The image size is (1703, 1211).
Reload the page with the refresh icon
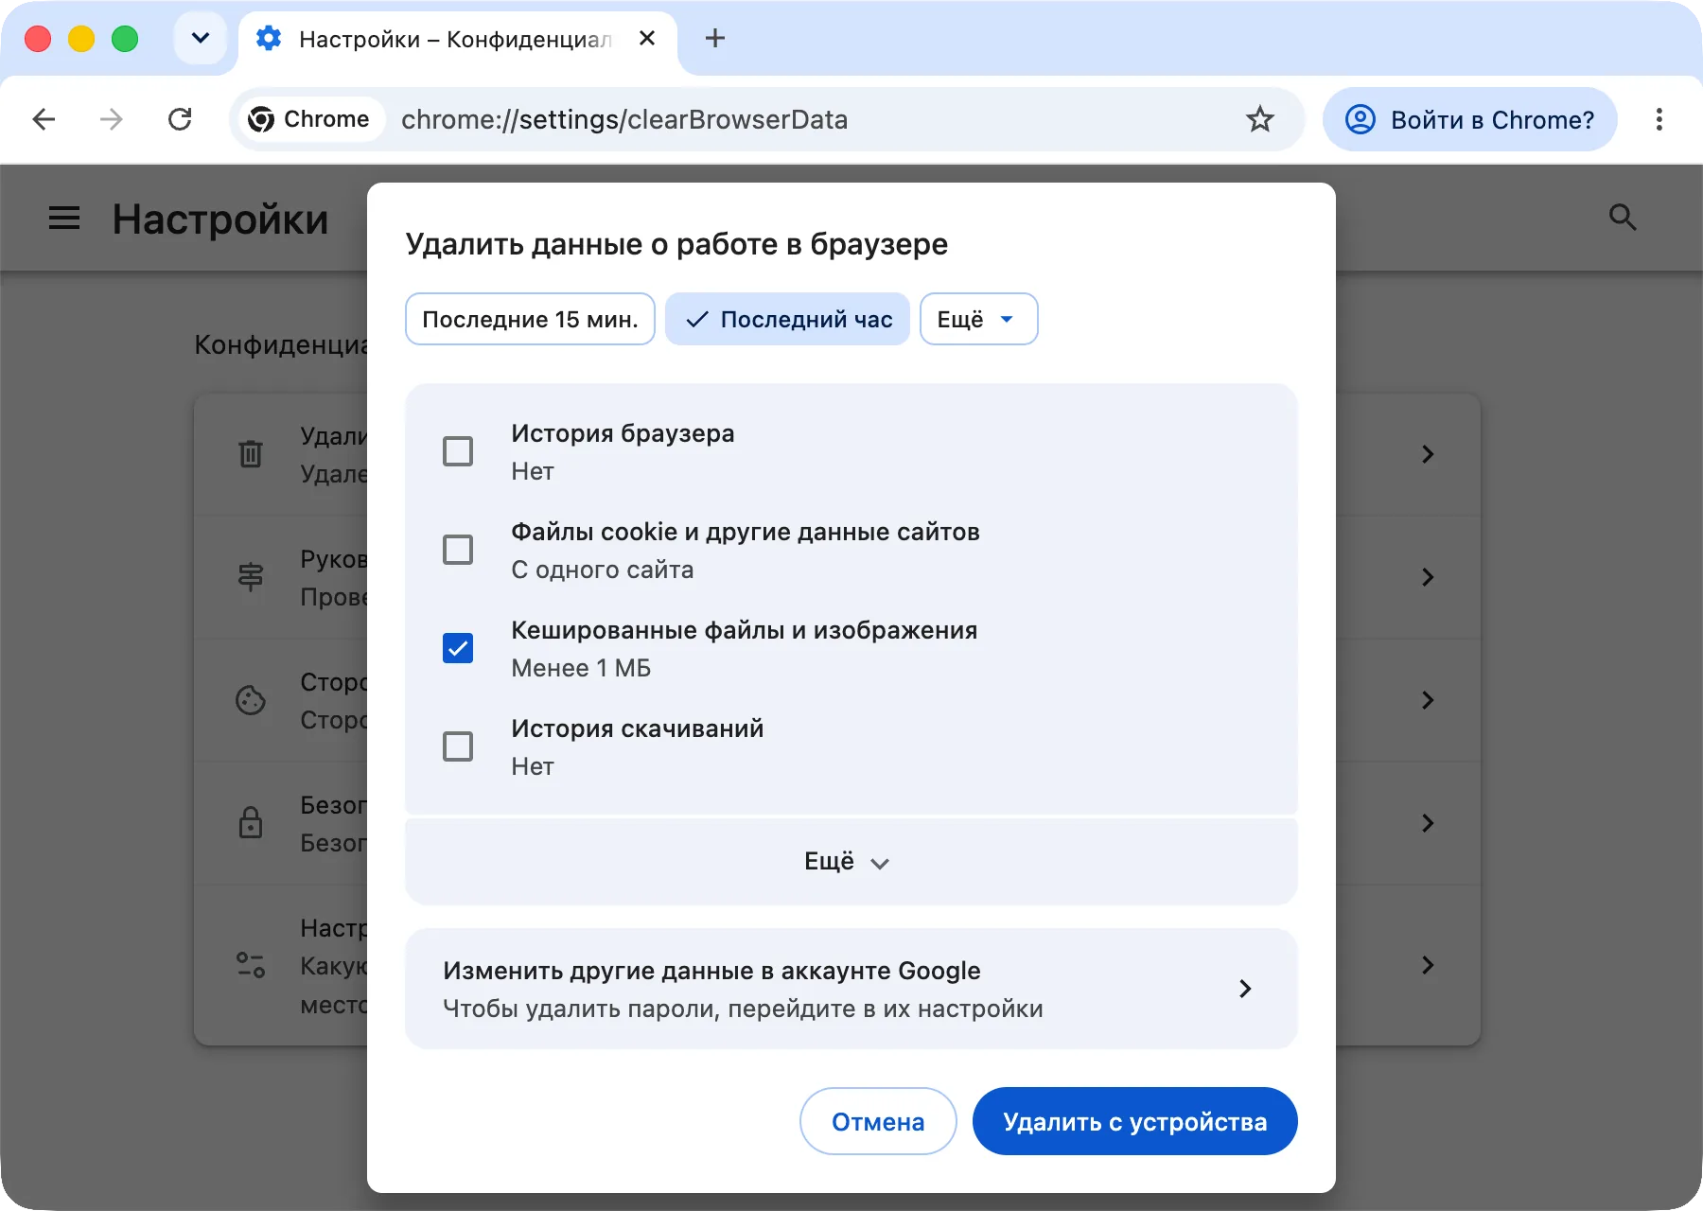(x=180, y=119)
